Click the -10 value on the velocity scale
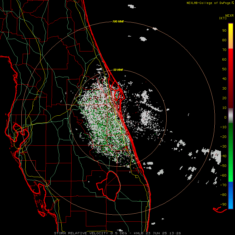Viewport: 235px width, 235px height. [x=223, y=127]
